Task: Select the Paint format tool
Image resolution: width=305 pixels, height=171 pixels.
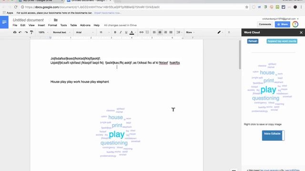Action: (x=31, y=32)
